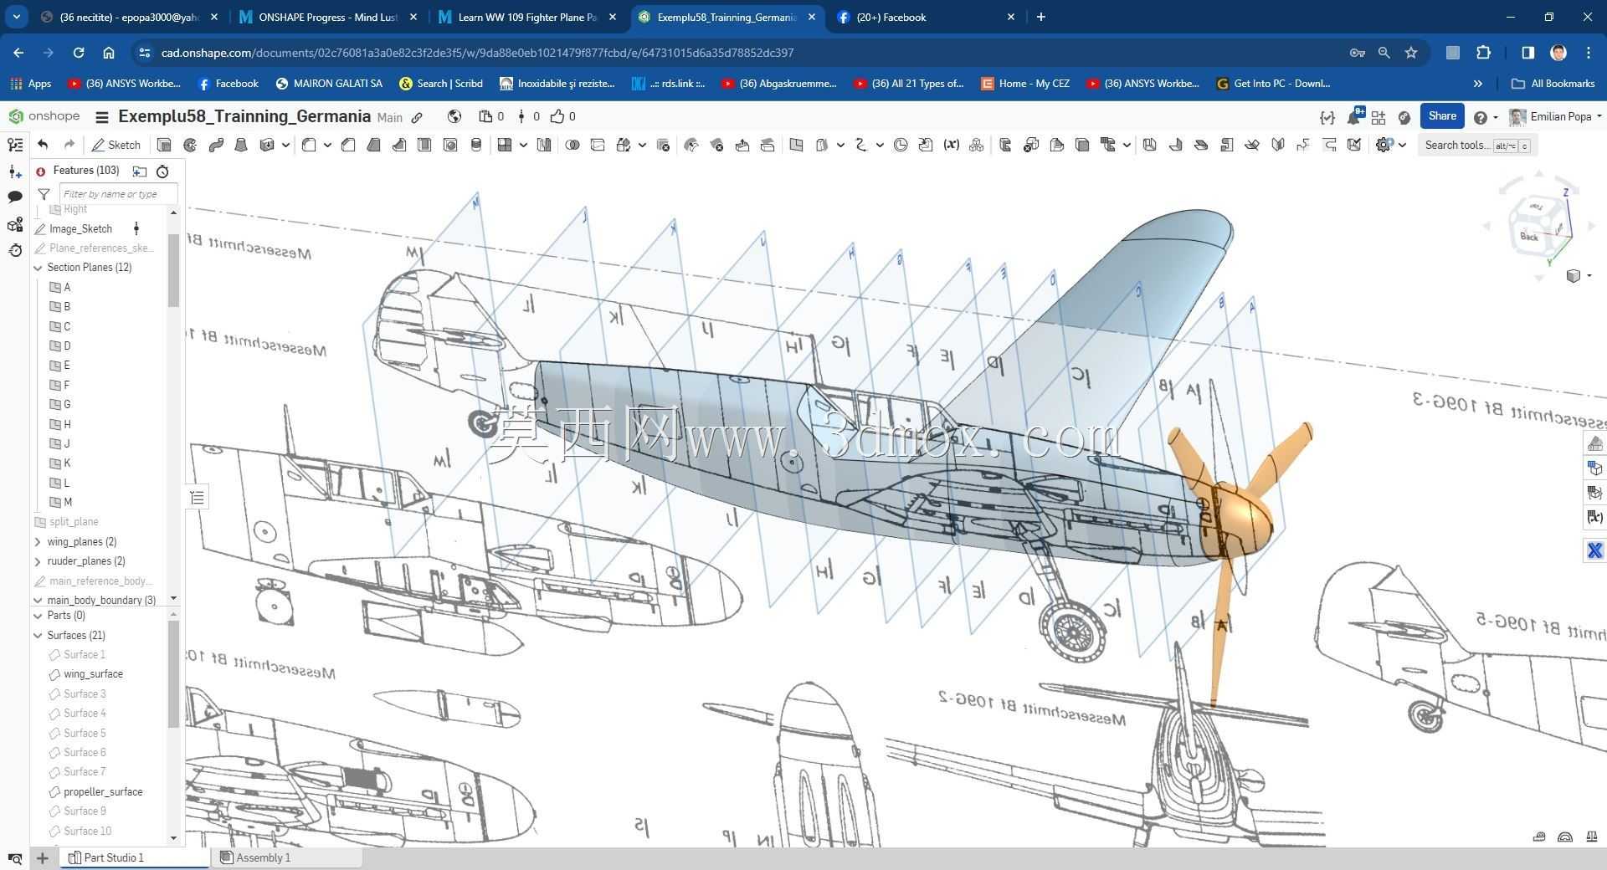Select the Mirror tool
The height and width of the screenshot is (870, 1607).
[x=544, y=145]
